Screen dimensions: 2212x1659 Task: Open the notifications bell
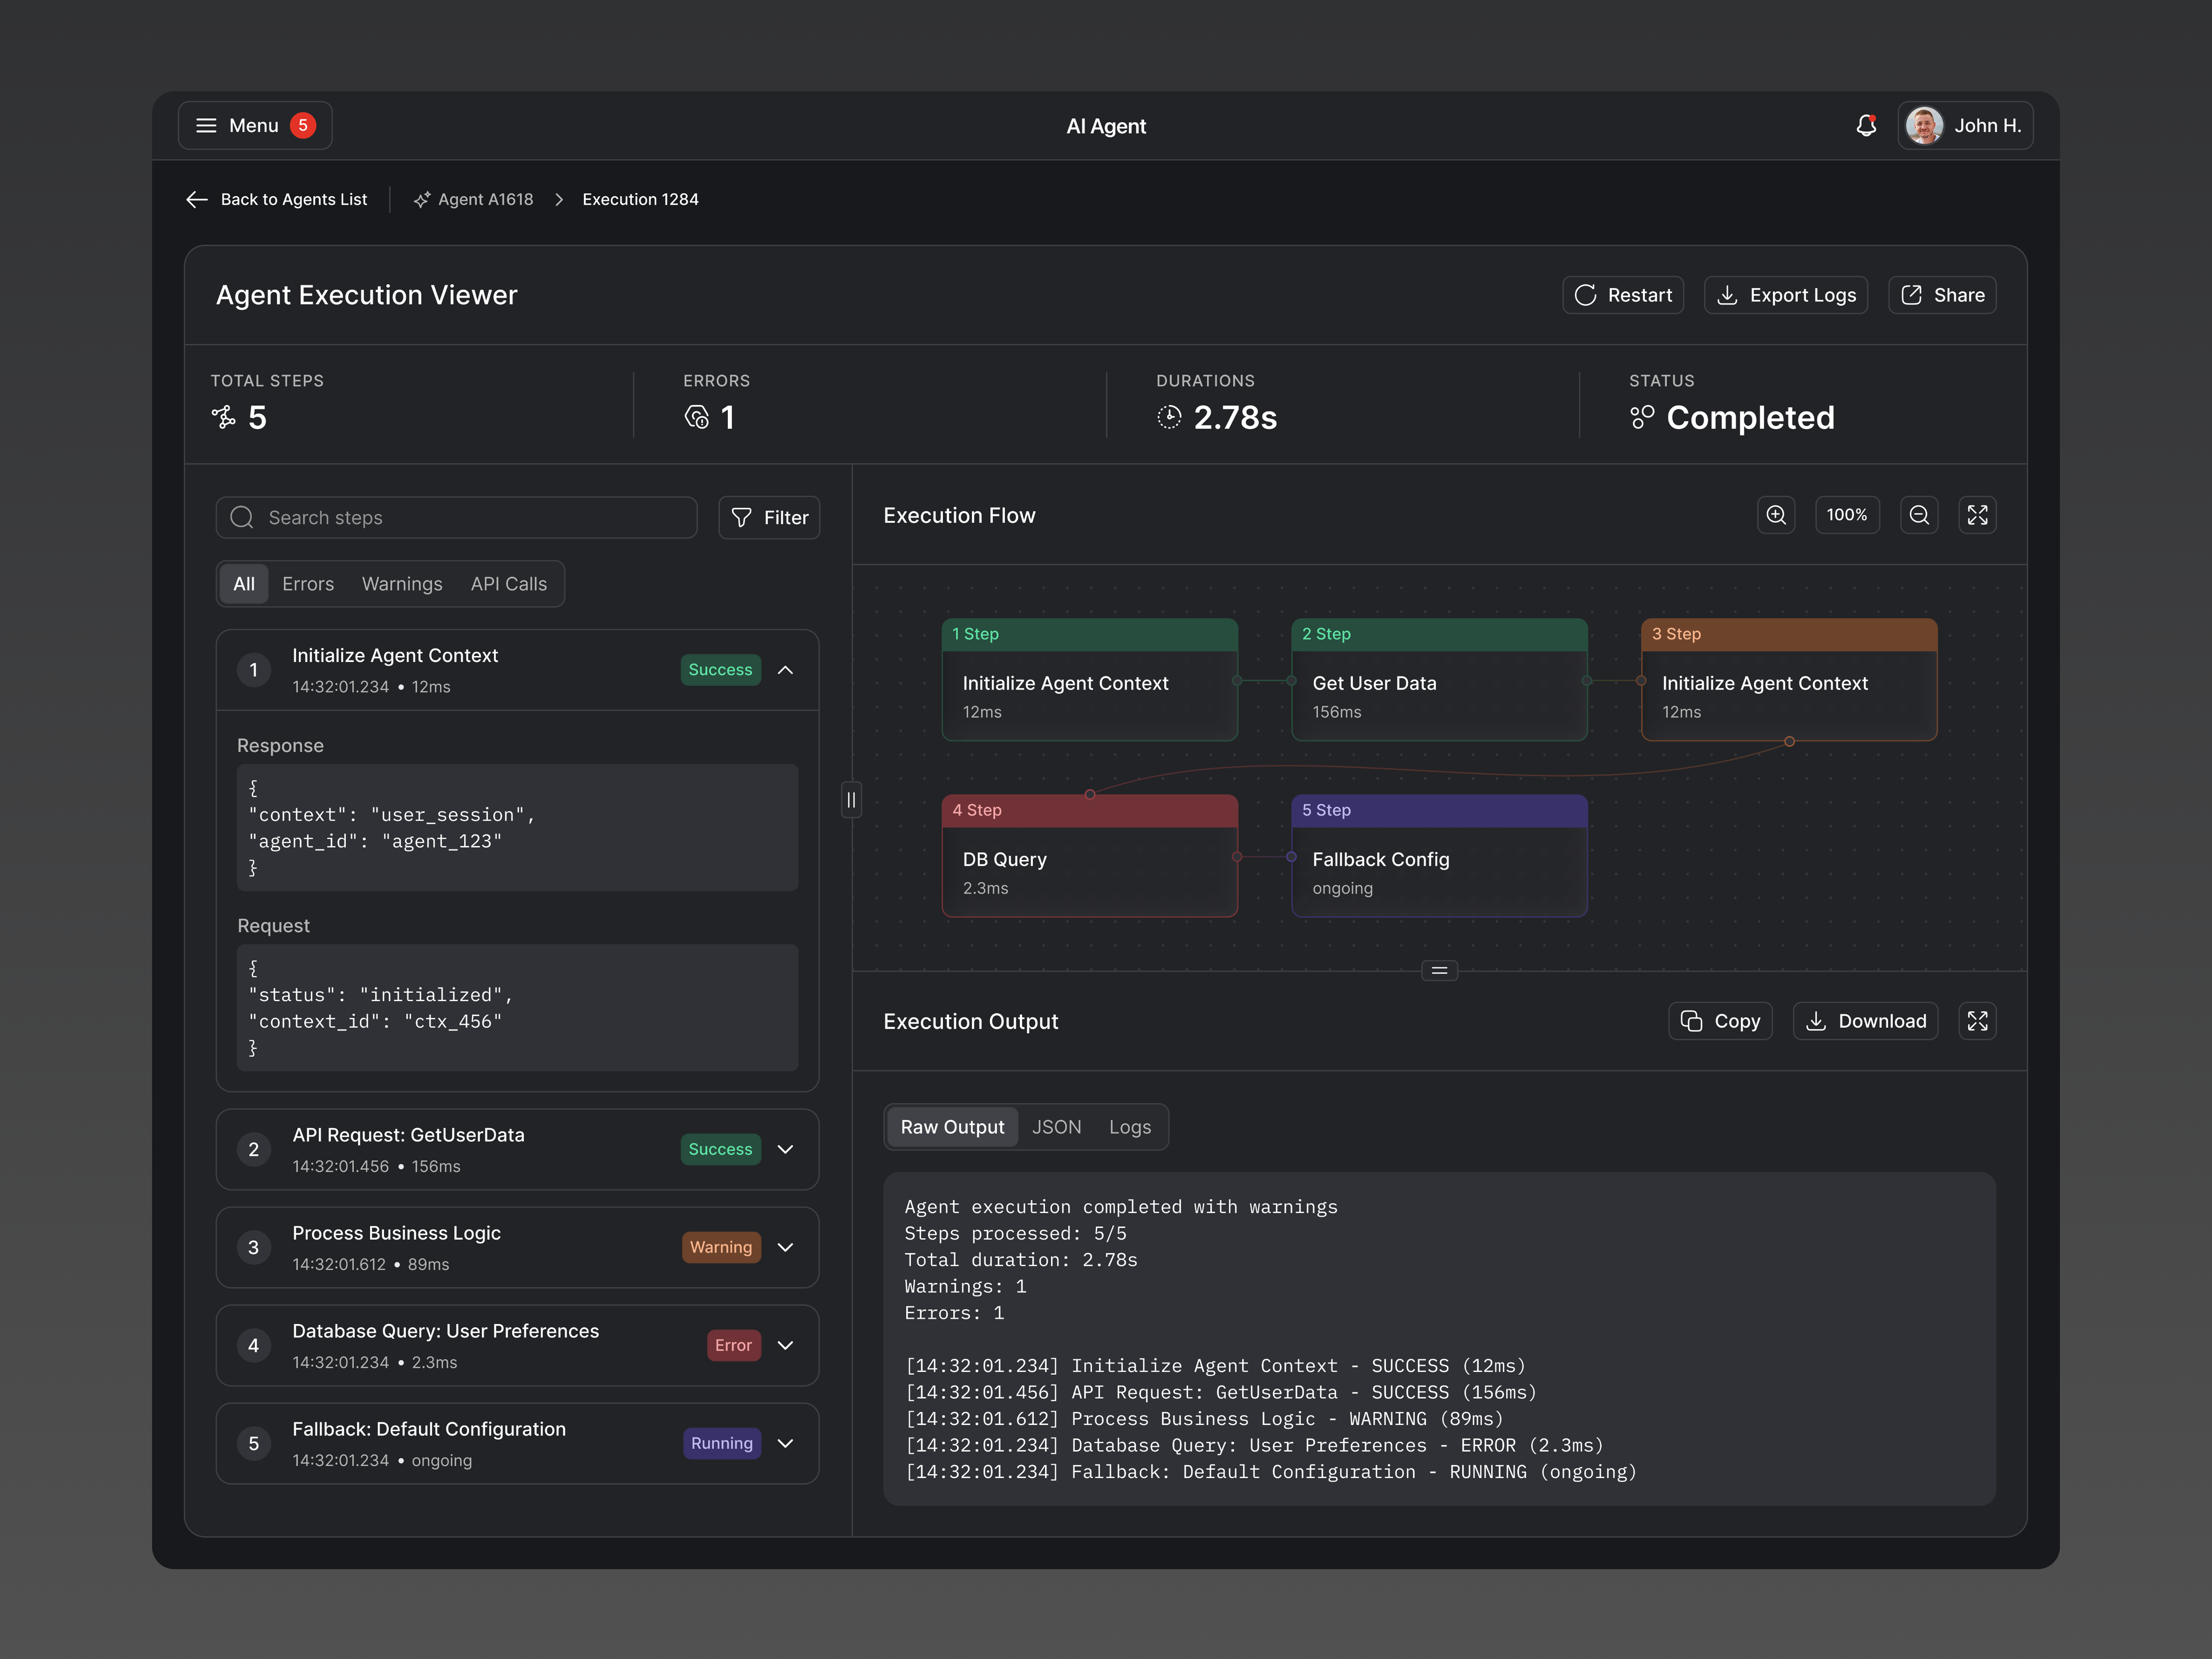click(x=1866, y=125)
